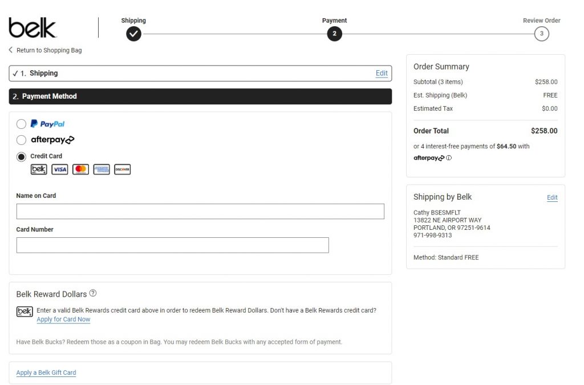Click the Afterpay info icon in Order Summary

(x=449, y=158)
